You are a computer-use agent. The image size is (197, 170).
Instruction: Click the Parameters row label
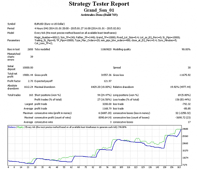14,40
